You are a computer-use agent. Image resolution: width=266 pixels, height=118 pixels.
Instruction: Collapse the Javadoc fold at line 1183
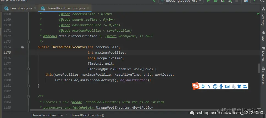pos(28,97)
